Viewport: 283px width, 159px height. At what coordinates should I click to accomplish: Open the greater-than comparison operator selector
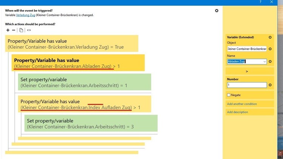click(247, 71)
